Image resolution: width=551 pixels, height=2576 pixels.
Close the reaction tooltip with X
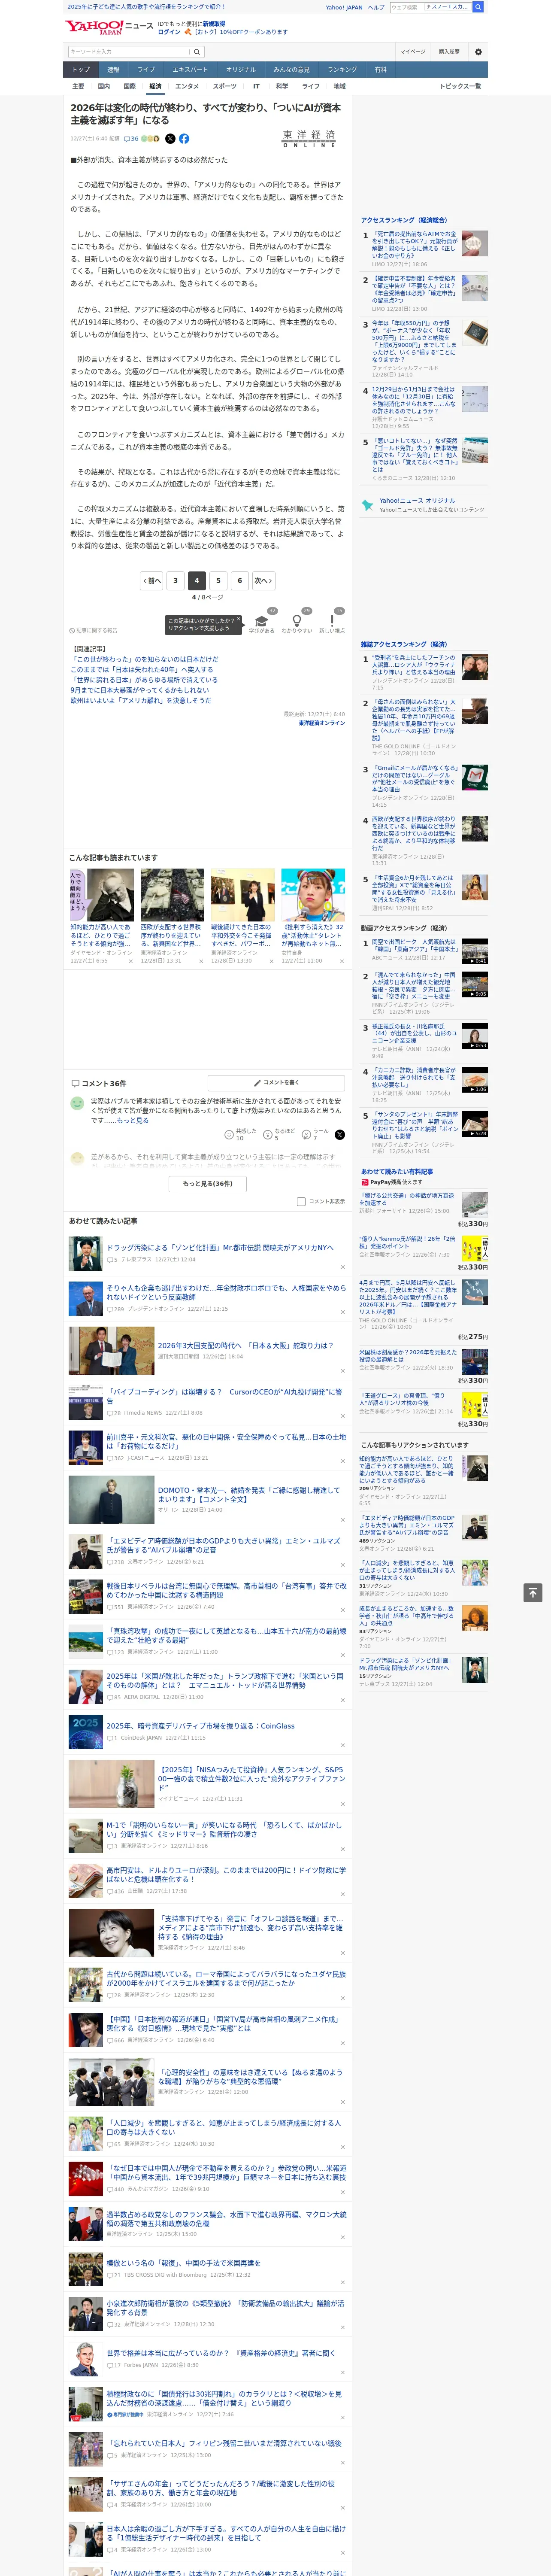[x=238, y=620]
